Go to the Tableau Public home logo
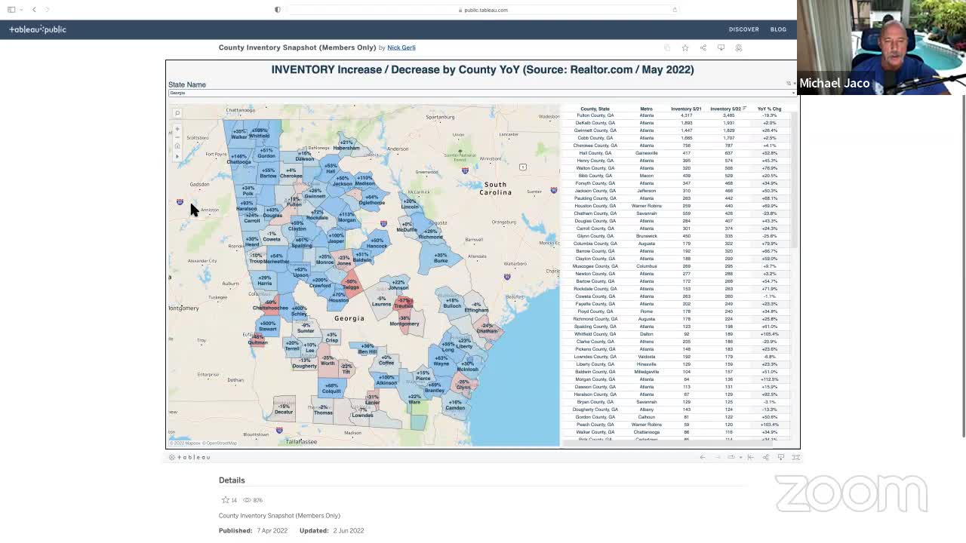This screenshot has width=966, height=543. click(38, 29)
